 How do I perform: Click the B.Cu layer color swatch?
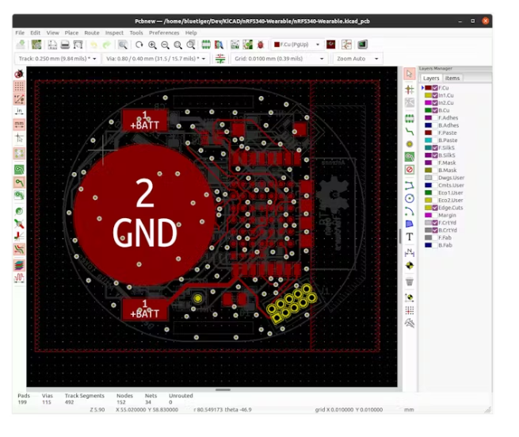click(428, 110)
